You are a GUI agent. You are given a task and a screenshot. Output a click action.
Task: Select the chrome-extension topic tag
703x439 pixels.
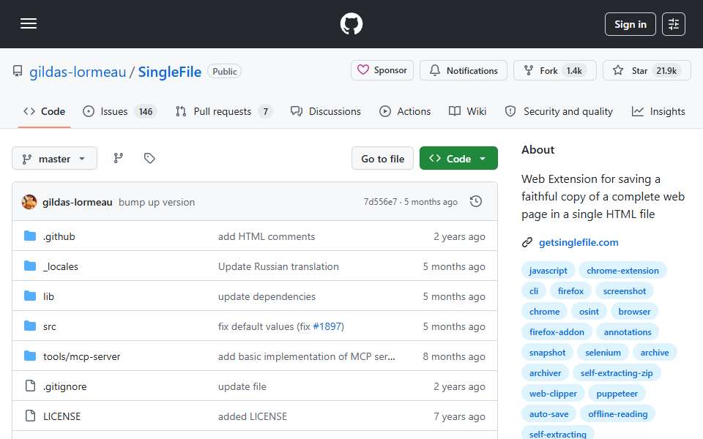point(622,271)
